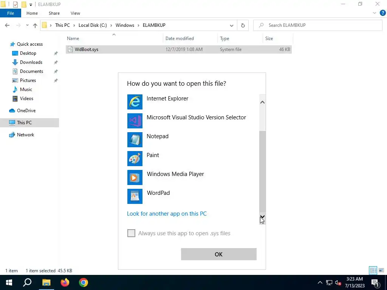Expand chevron after Windows in path

click(x=138, y=25)
